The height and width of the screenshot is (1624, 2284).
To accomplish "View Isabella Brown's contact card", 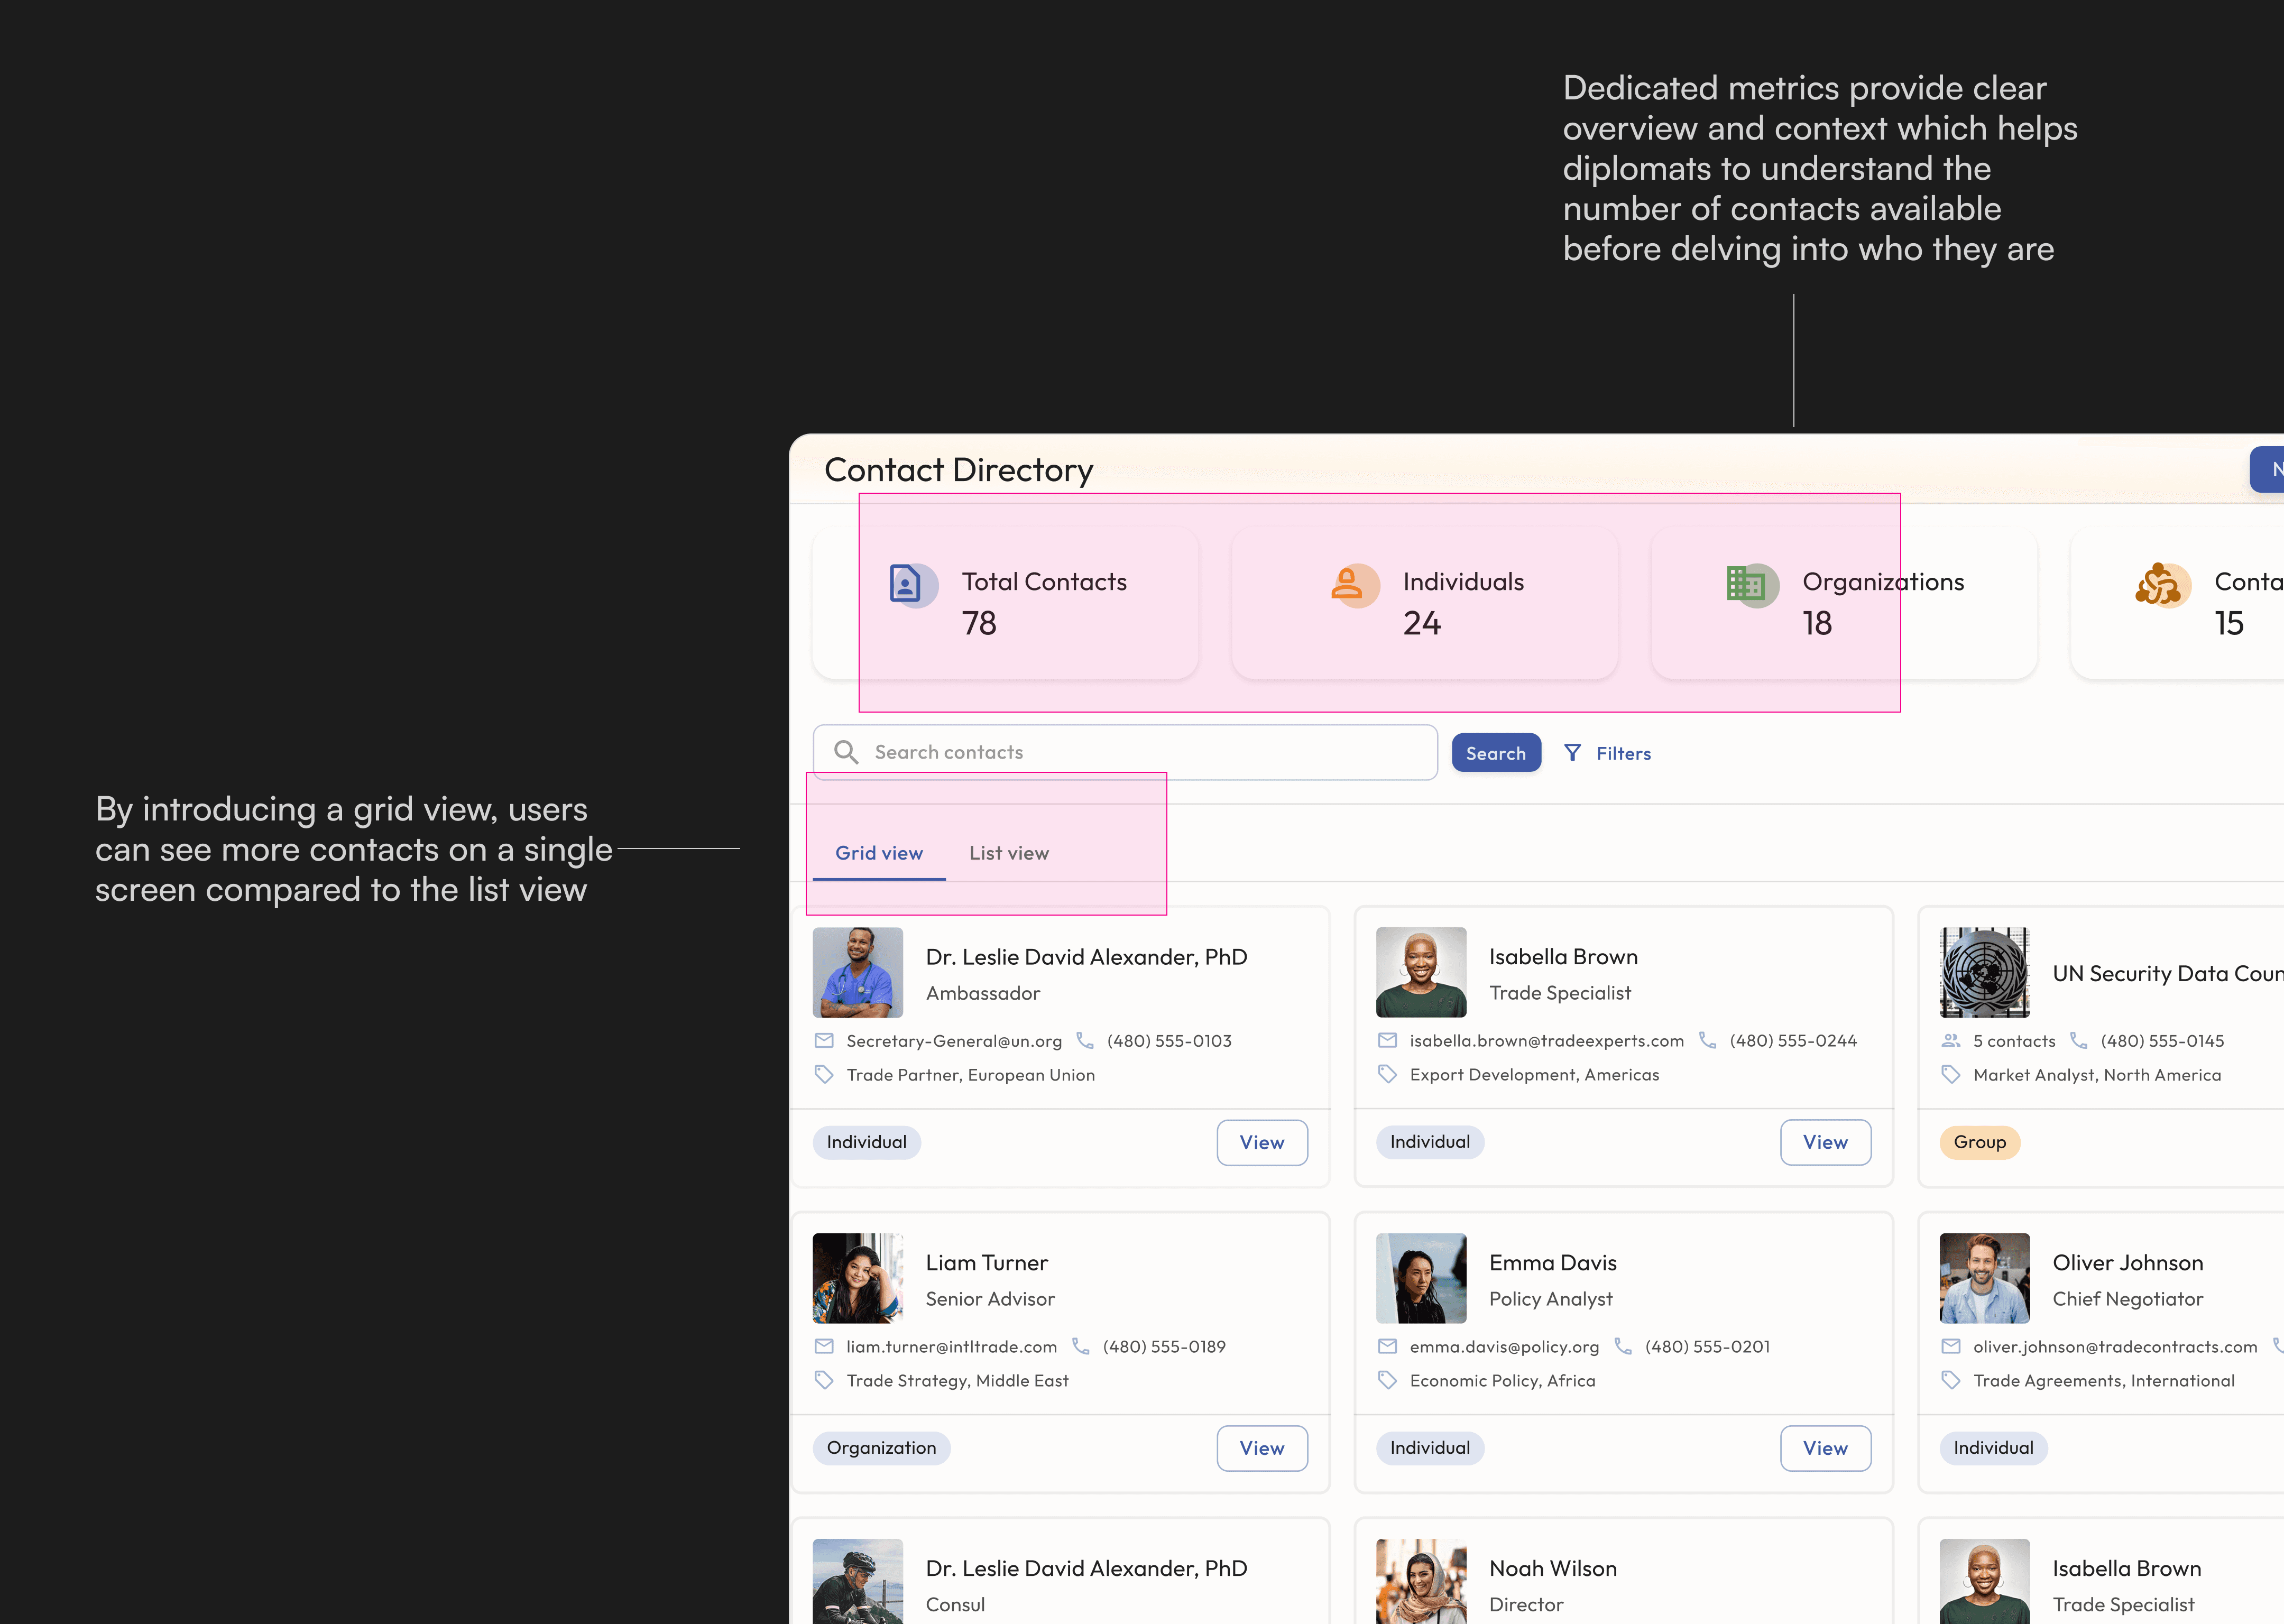I will 1825,1142.
